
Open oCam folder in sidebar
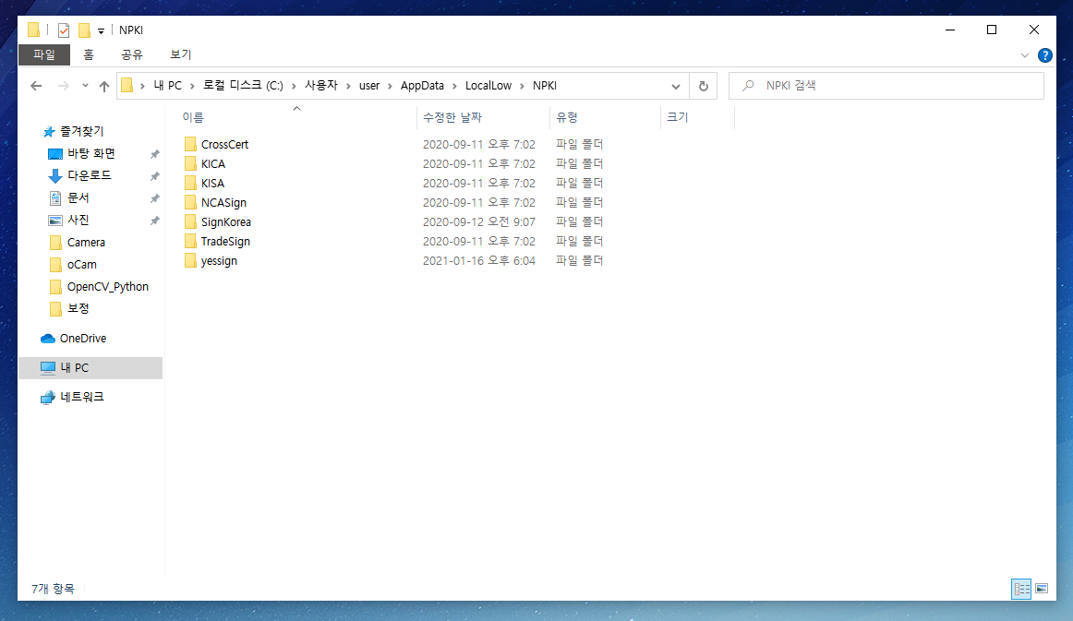81,264
